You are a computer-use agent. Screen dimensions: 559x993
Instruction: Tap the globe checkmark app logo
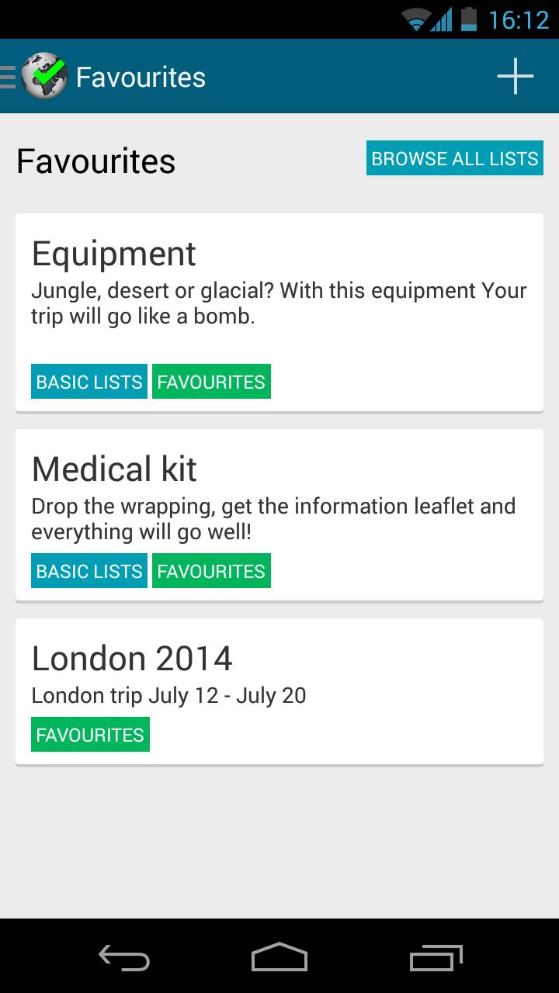pos(44,77)
